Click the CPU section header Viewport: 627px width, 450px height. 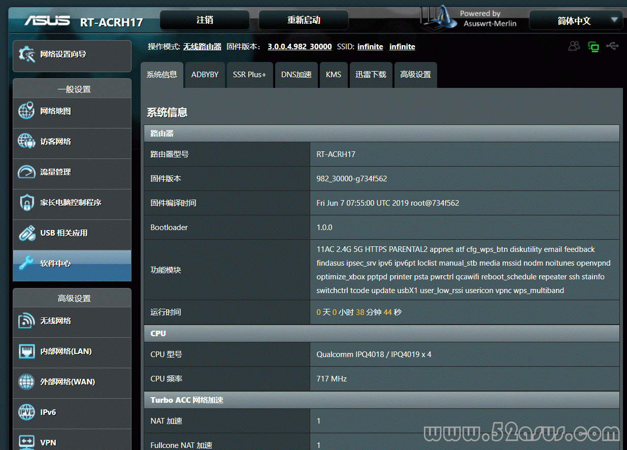(381, 334)
